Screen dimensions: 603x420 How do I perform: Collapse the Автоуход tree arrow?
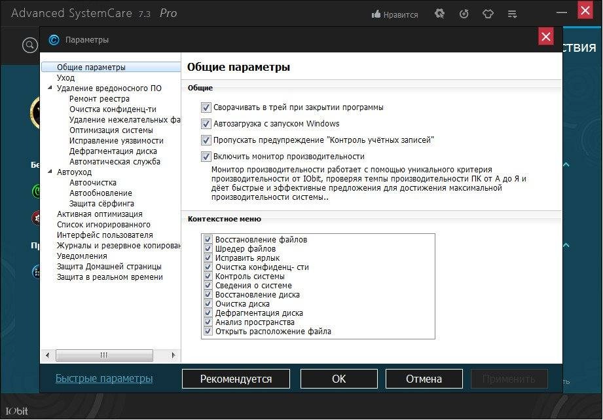click(50, 172)
